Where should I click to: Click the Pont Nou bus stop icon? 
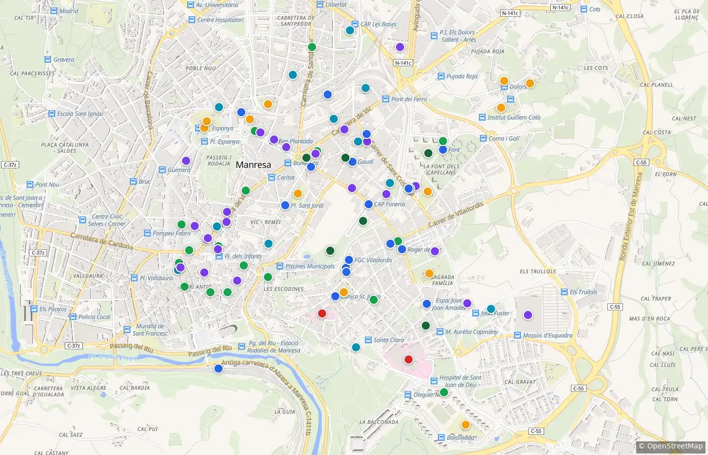[x=30, y=185]
